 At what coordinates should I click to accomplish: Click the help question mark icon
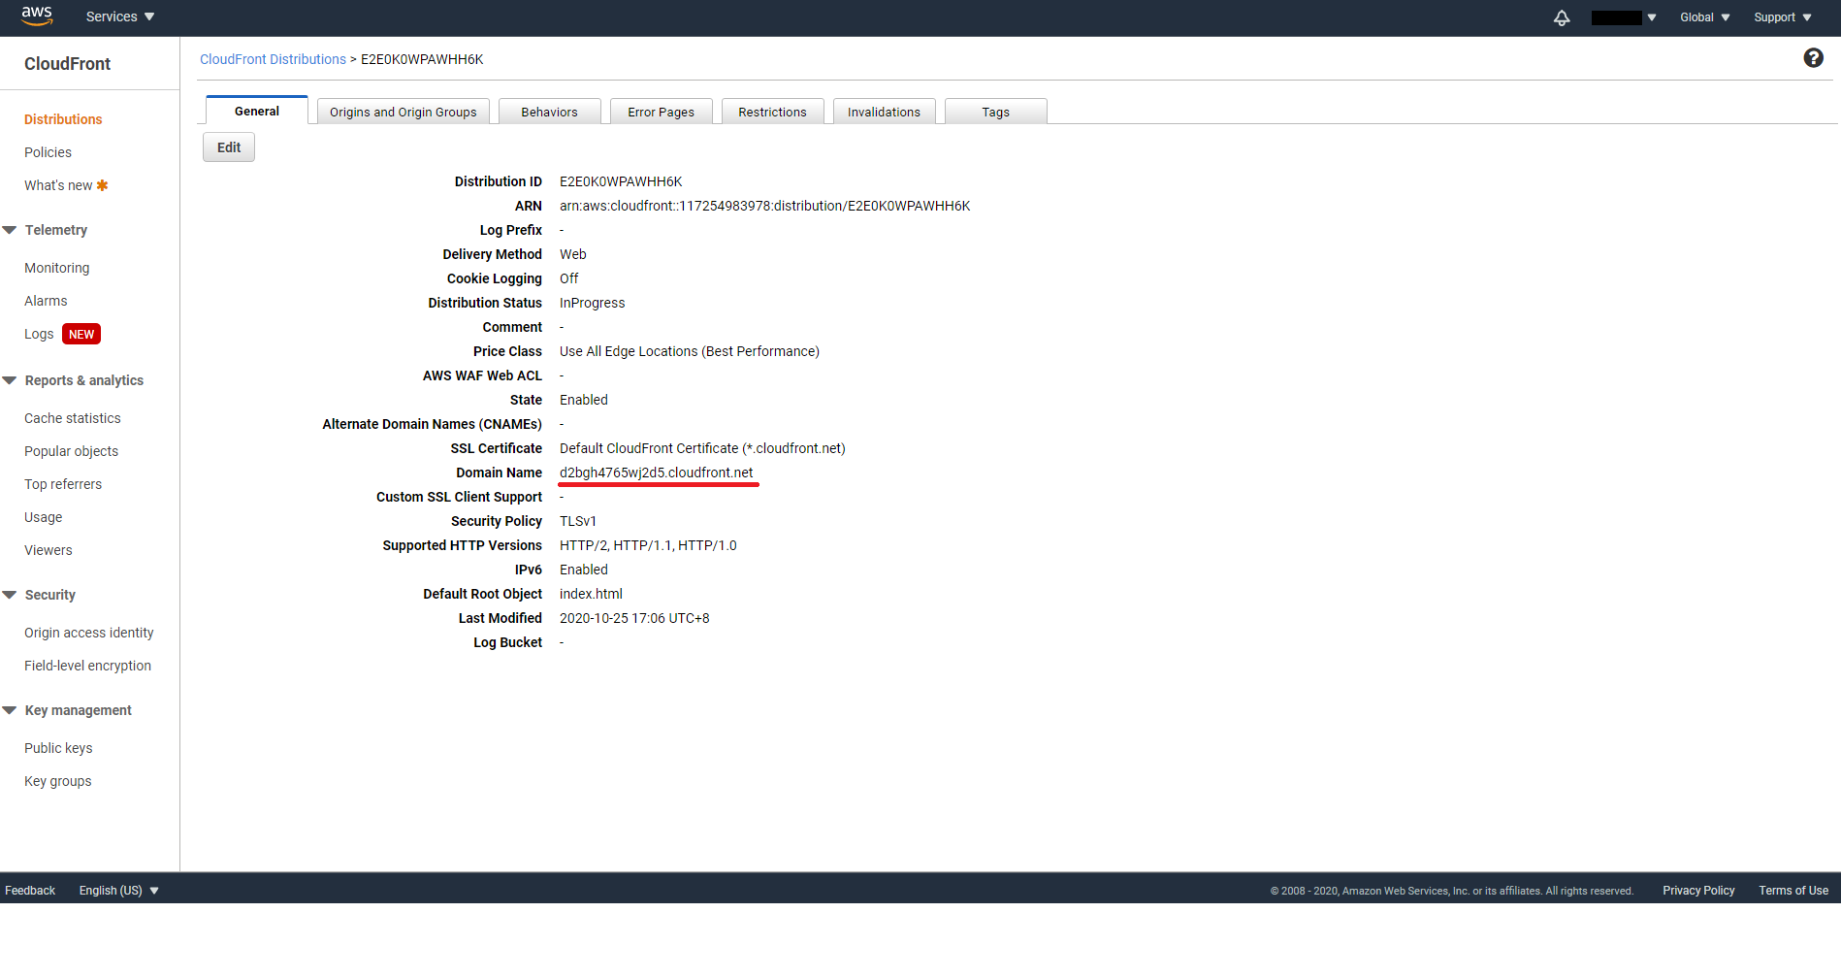pos(1813,58)
